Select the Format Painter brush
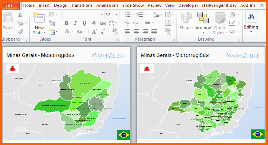268x145 pixels. point(20,31)
